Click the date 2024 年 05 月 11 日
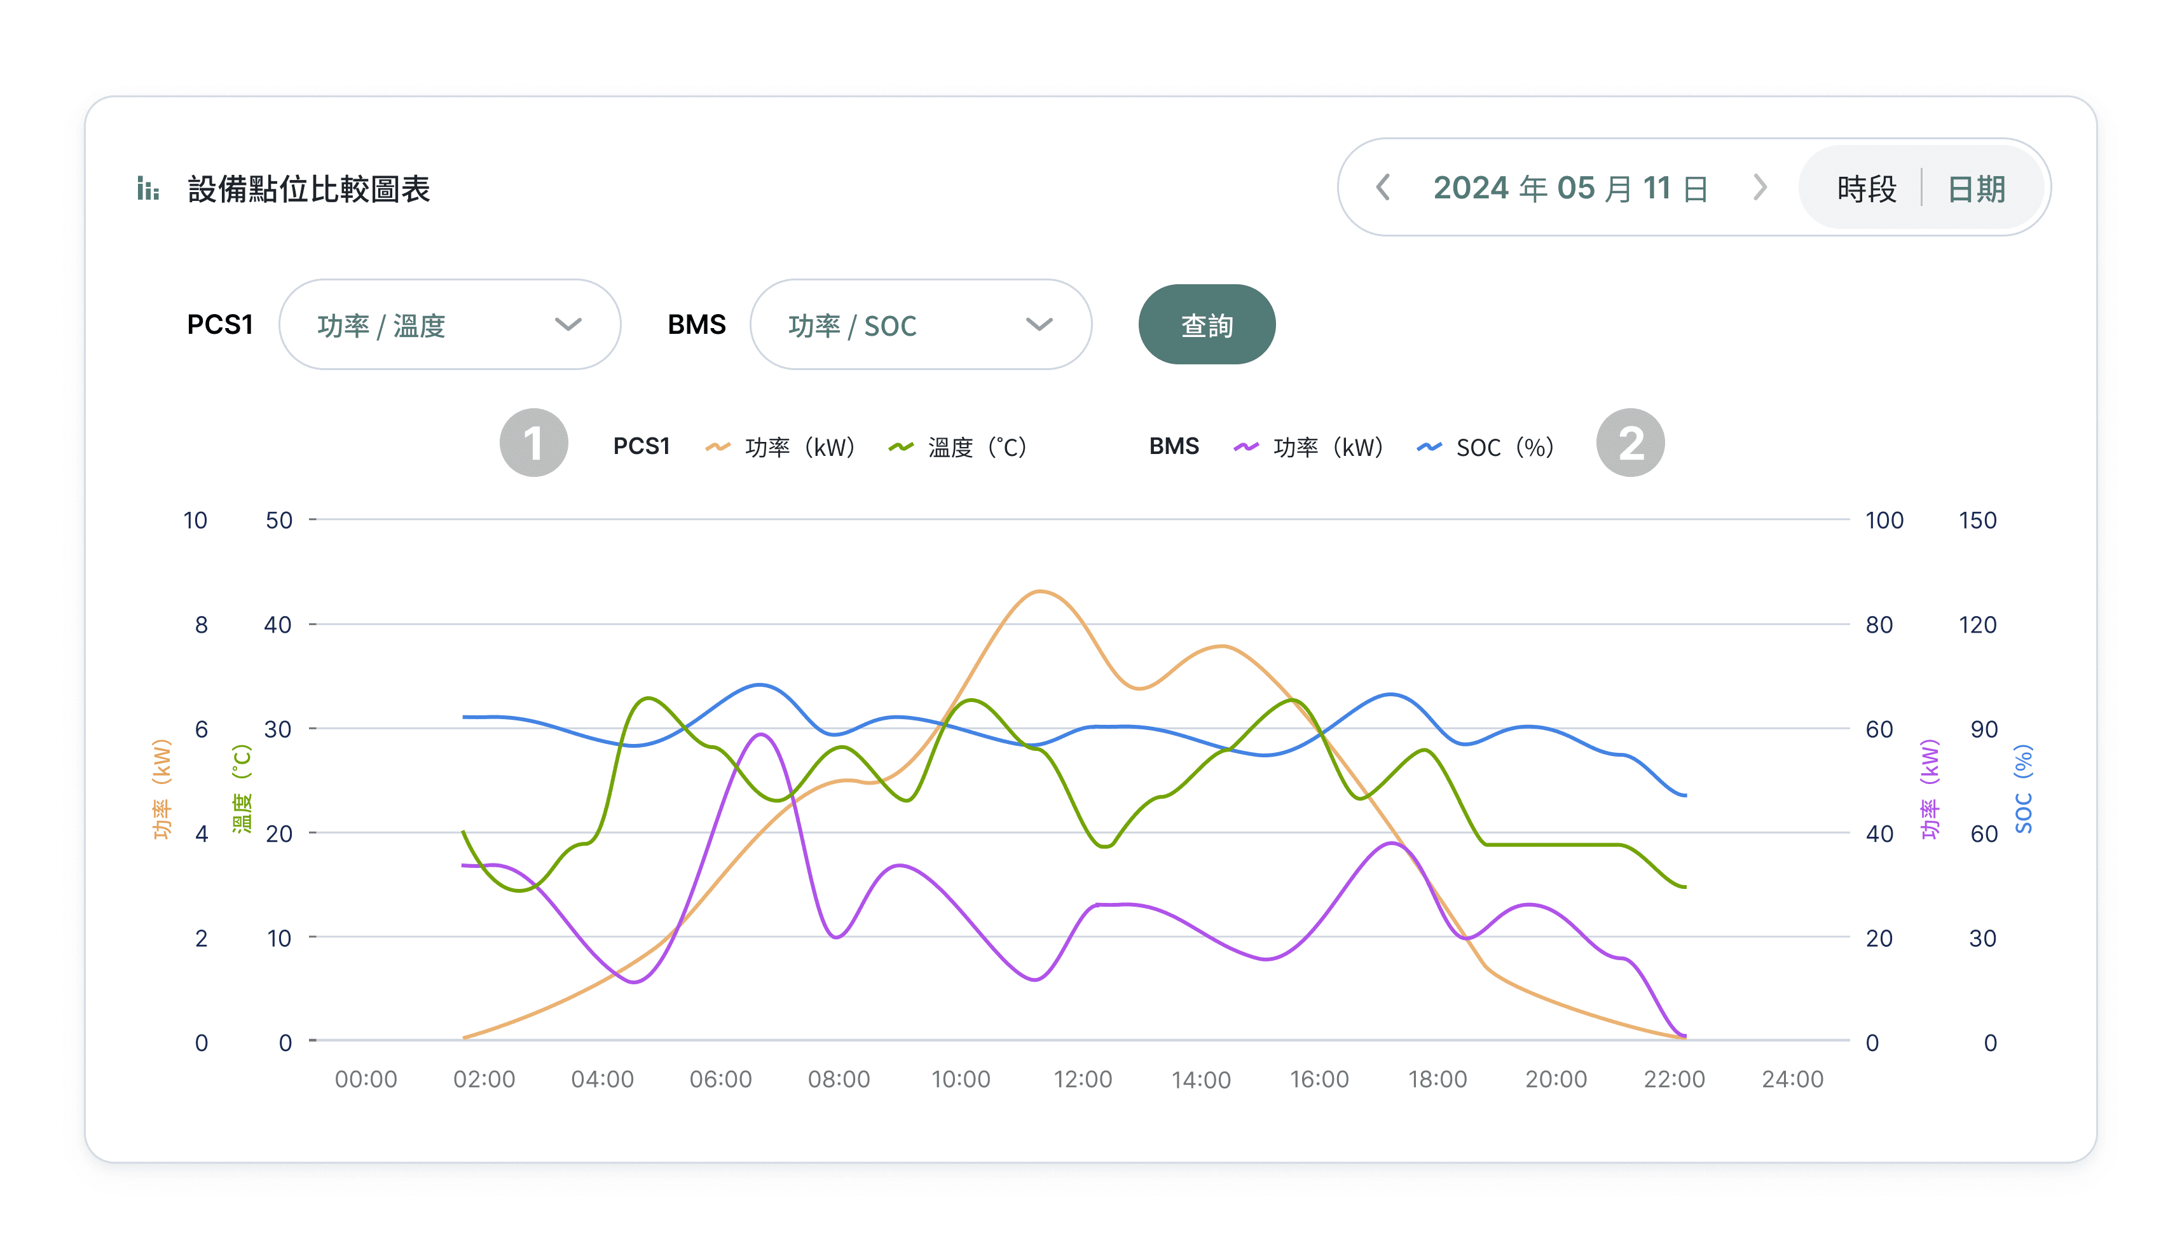Image resolution: width=2182 pixels, height=1259 pixels. [1571, 188]
